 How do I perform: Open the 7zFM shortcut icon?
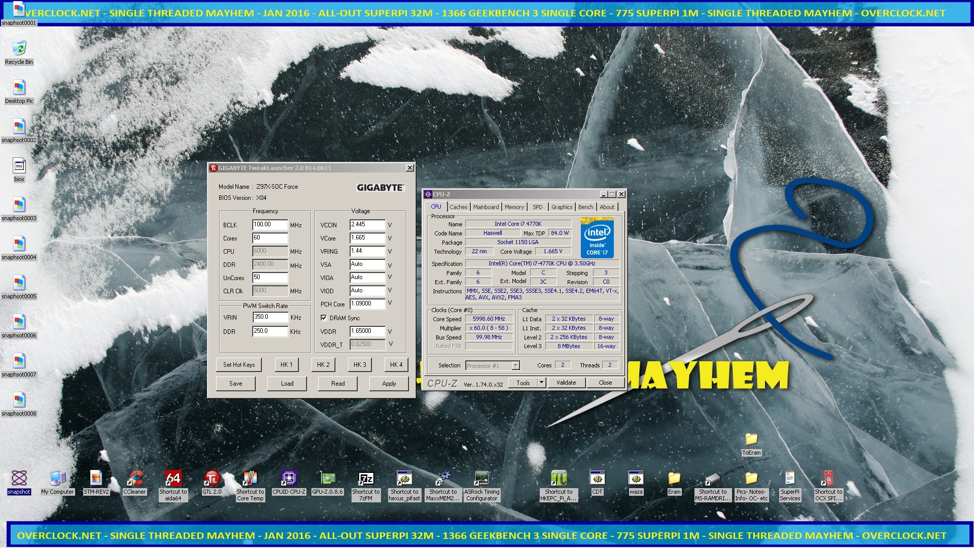[366, 486]
